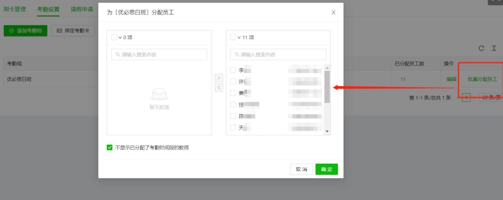The image size is (503, 200).
Task: Move selected items left with the arrow button
Action: 219,88
